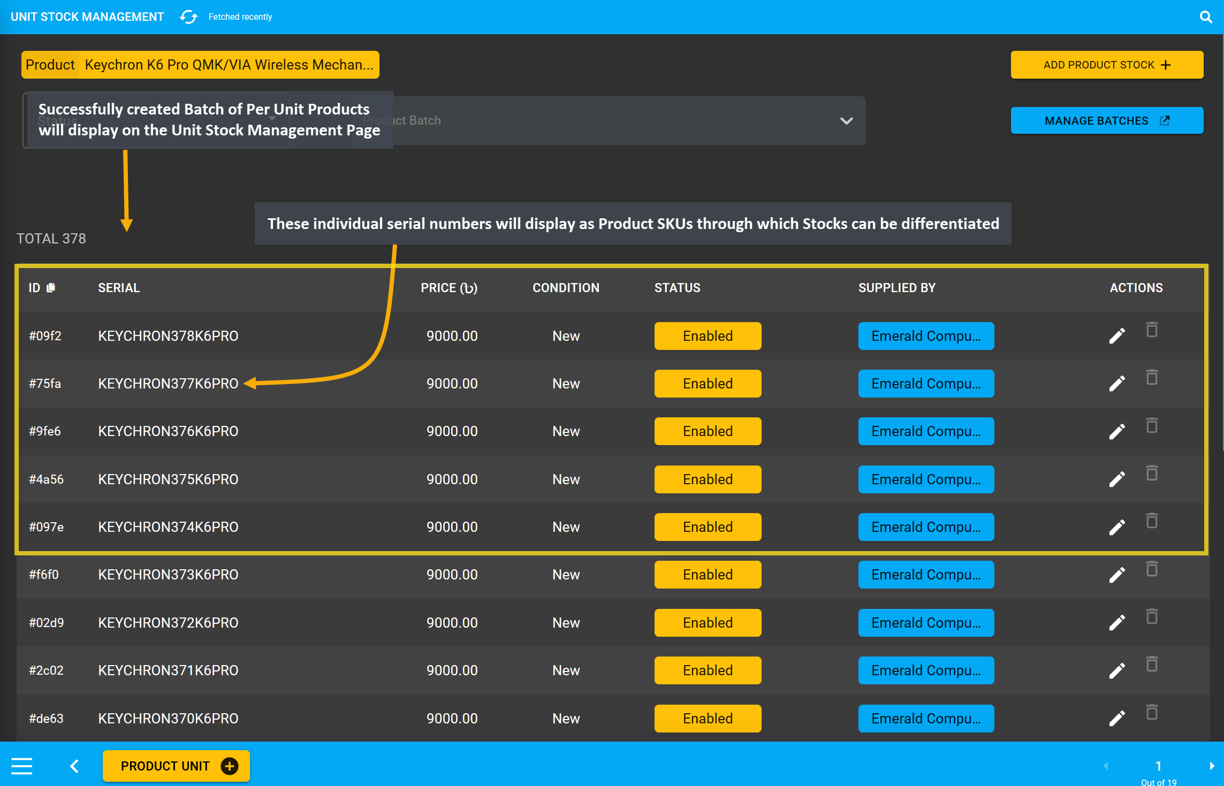Screen dimensions: 1224x786
Task: Open MANAGE BATCHES in new window
Action: [x=1107, y=120]
